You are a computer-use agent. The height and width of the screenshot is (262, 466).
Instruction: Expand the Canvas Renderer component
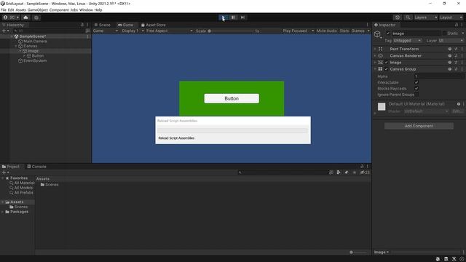coord(375,56)
